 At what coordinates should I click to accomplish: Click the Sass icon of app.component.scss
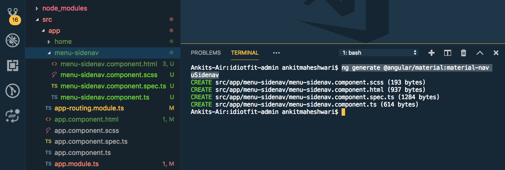tap(48, 130)
